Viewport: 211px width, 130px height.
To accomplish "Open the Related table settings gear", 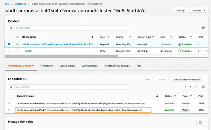I will [x=203, y=28].
